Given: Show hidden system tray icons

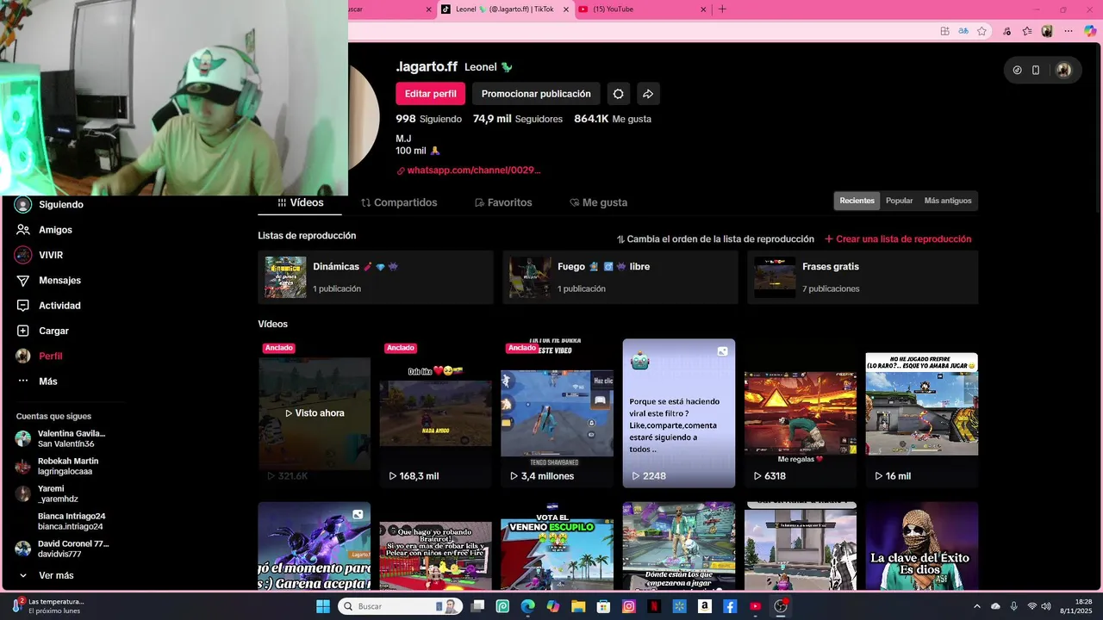Looking at the screenshot, I should coord(976,606).
